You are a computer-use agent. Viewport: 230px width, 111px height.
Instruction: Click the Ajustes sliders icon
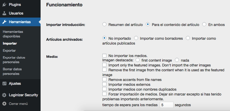4,84
